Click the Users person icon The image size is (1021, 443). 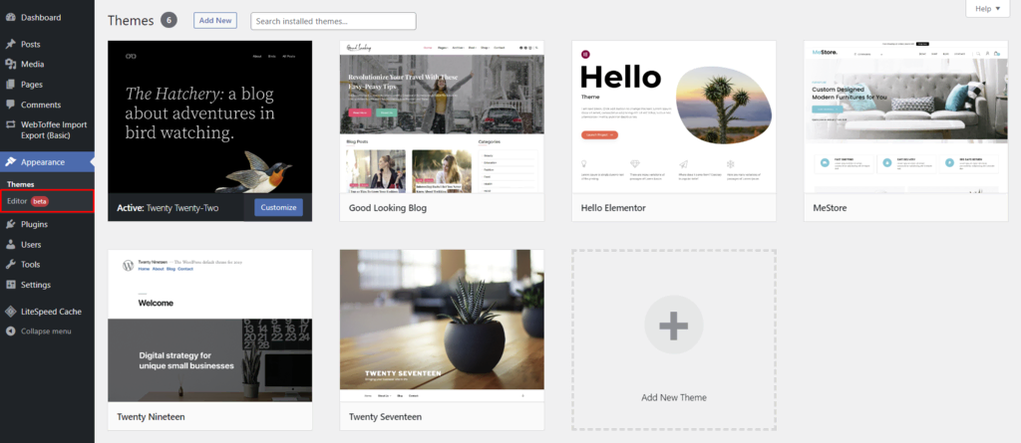click(10, 245)
